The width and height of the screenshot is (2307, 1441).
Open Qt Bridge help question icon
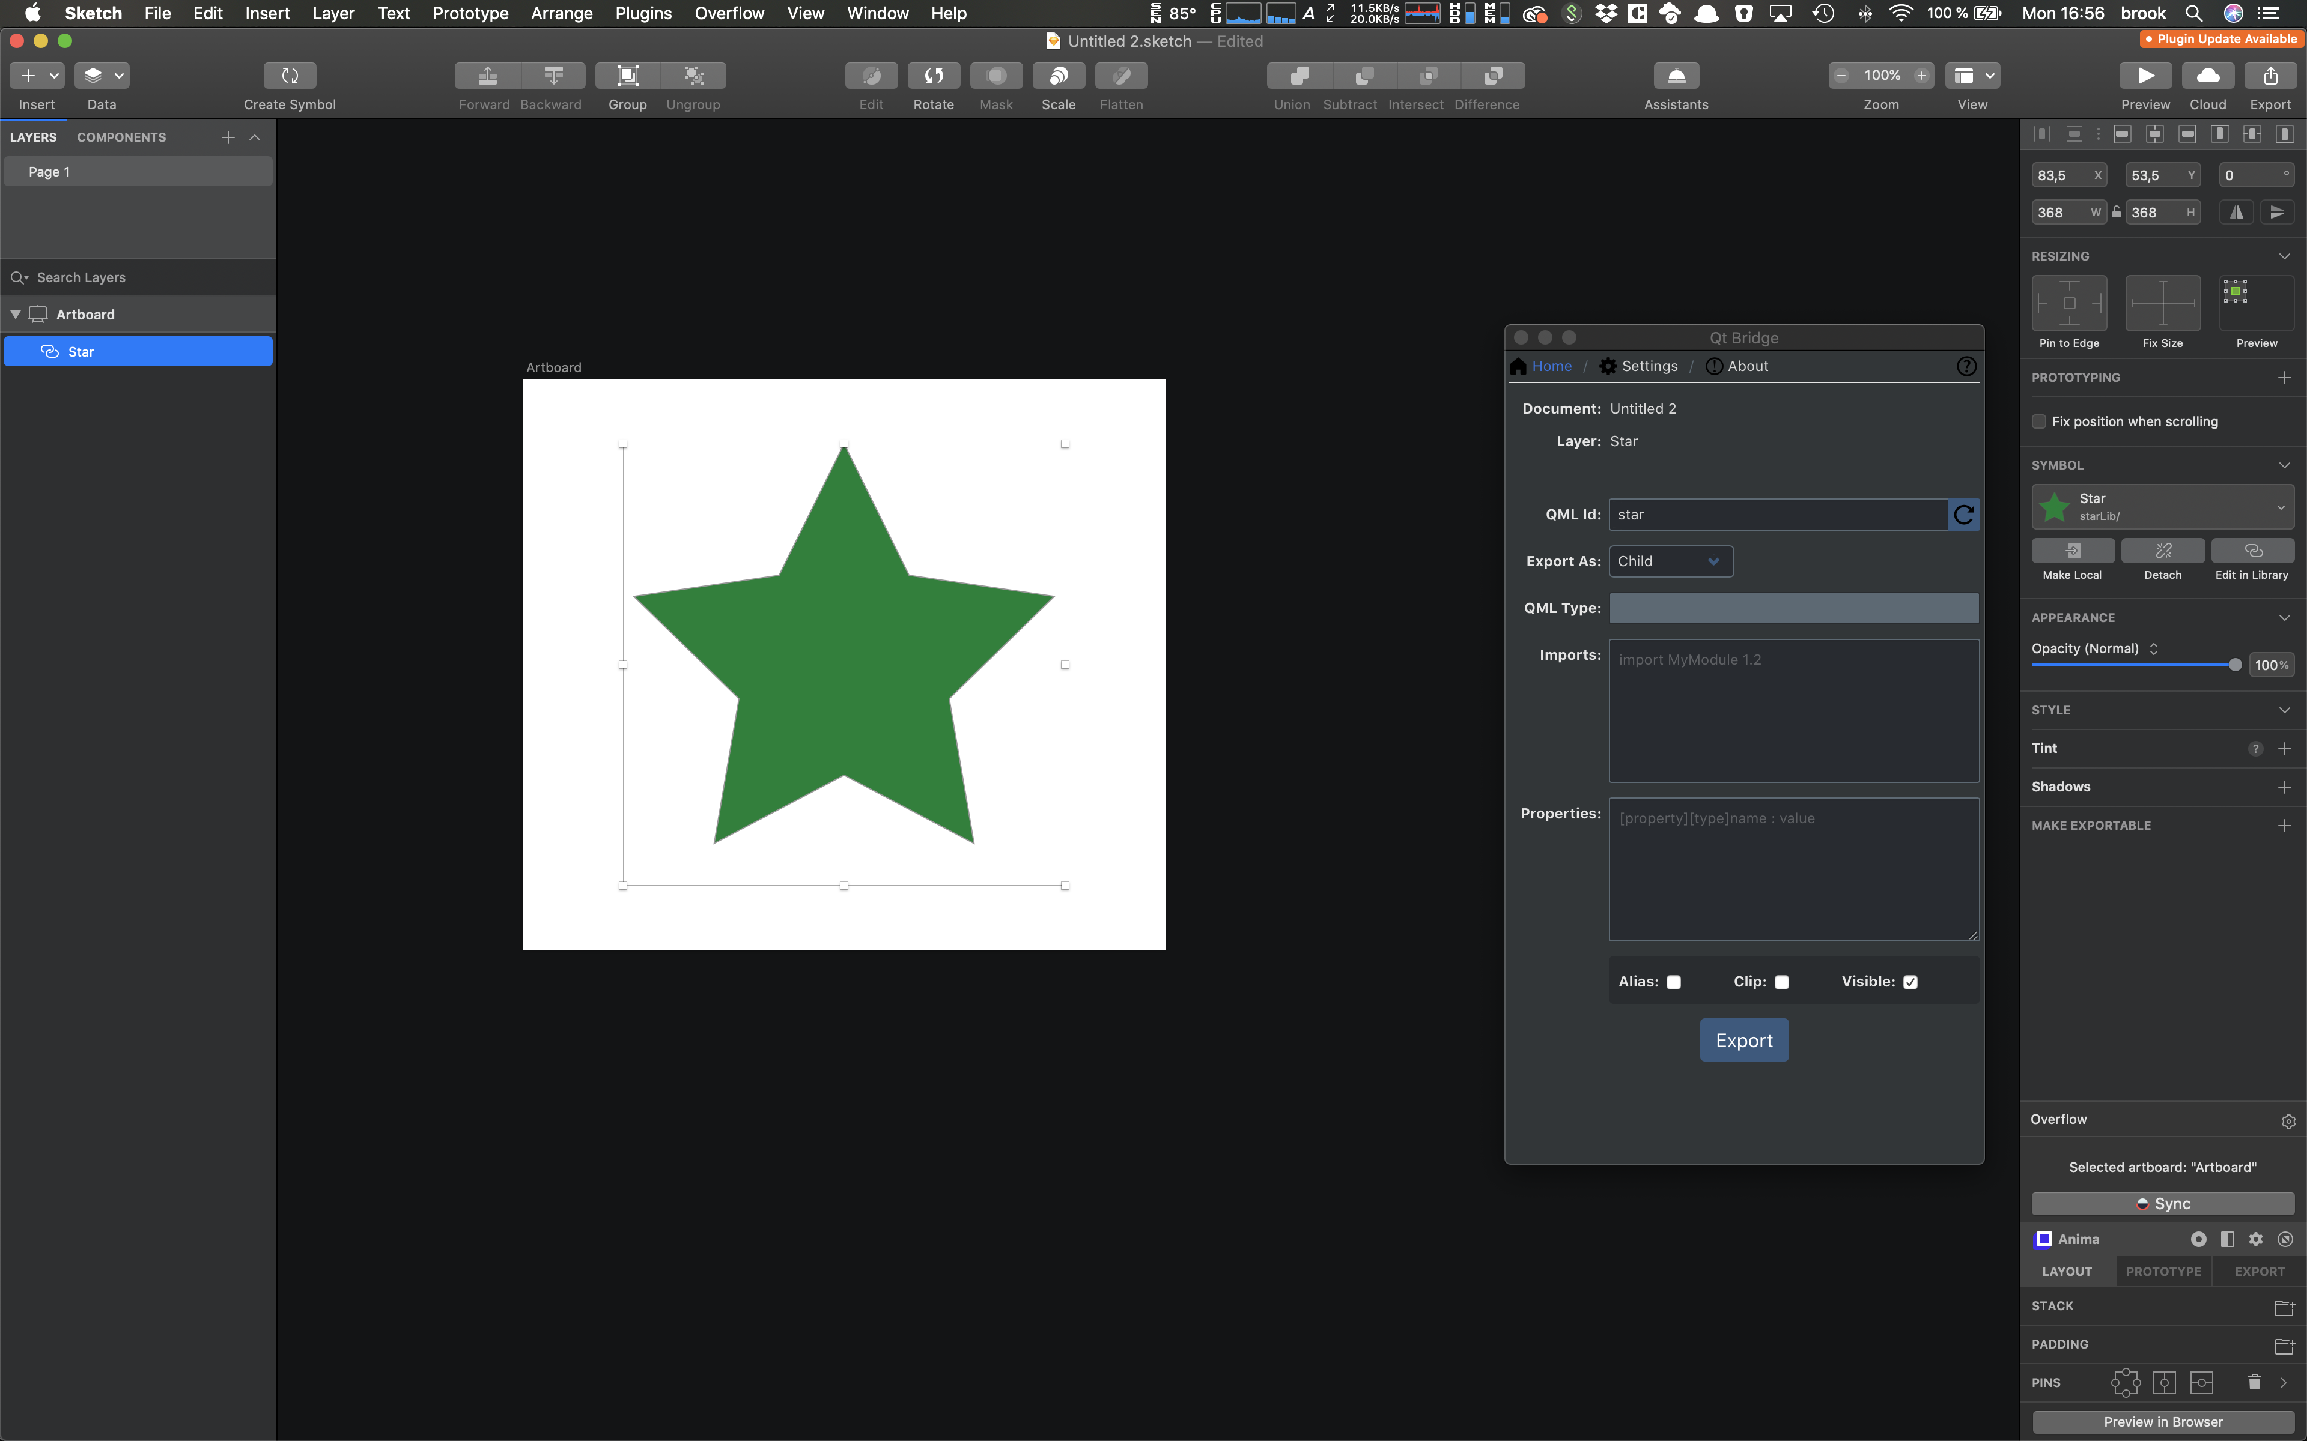point(1966,367)
